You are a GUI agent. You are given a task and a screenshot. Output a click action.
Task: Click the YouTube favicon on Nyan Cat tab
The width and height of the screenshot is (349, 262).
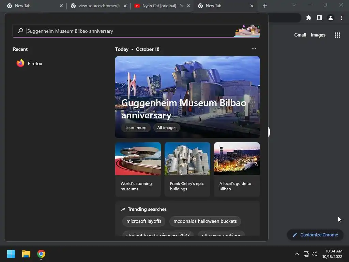(137, 6)
